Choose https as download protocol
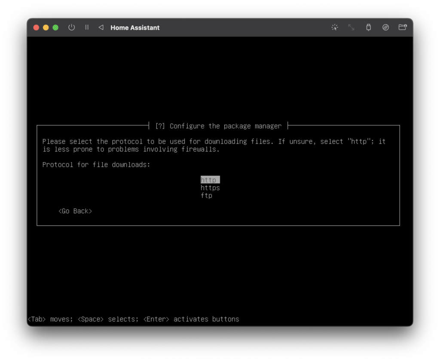This screenshot has height=362, width=440. point(210,187)
